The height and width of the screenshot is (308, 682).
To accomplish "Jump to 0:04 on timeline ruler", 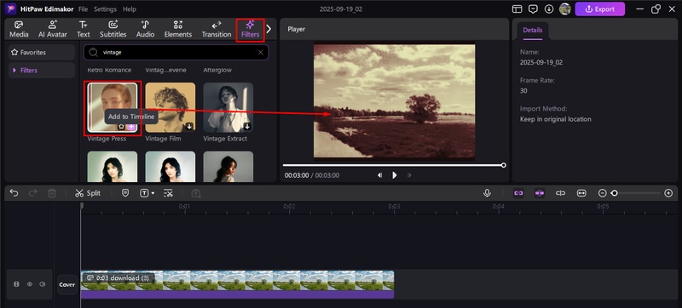I will click(499, 207).
